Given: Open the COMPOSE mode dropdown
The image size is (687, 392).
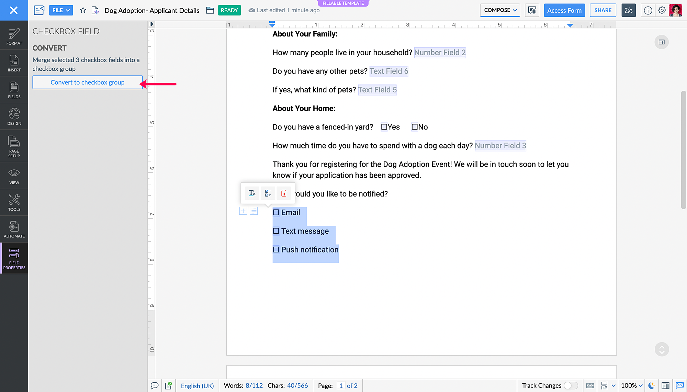Looking at the screenshot, I should pos(500,10).
